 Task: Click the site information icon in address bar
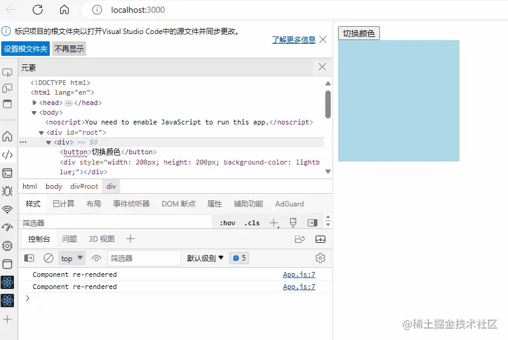(97, 10)
